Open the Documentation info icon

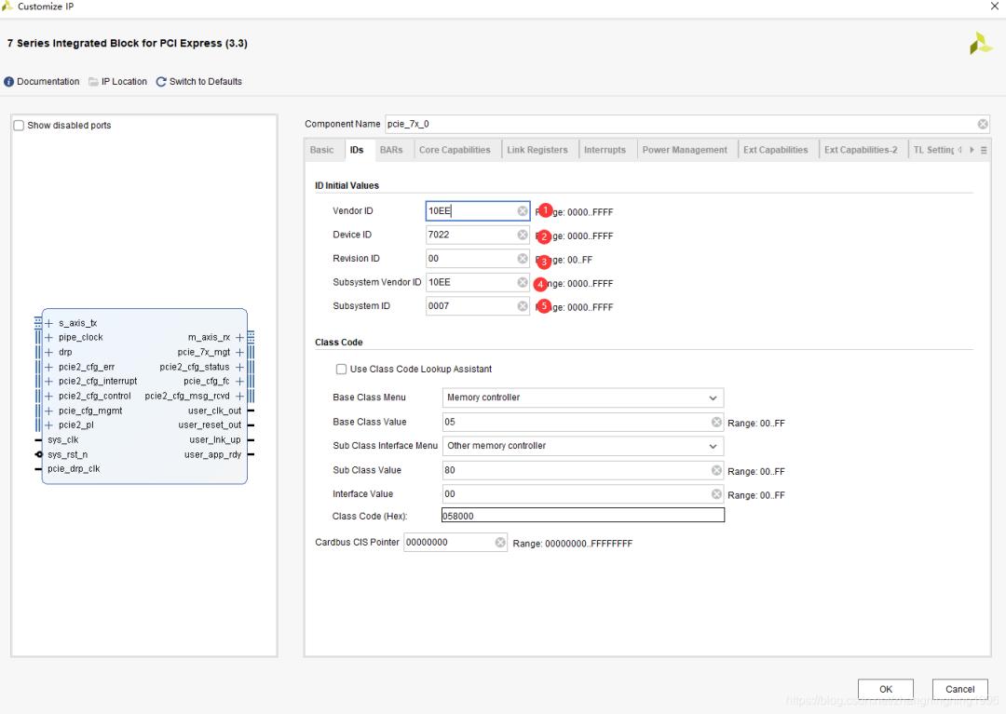[9, 82]
